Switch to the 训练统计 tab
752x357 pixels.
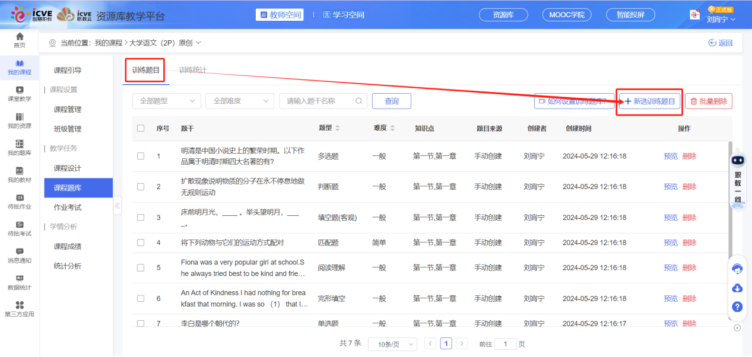coord(193,70)
